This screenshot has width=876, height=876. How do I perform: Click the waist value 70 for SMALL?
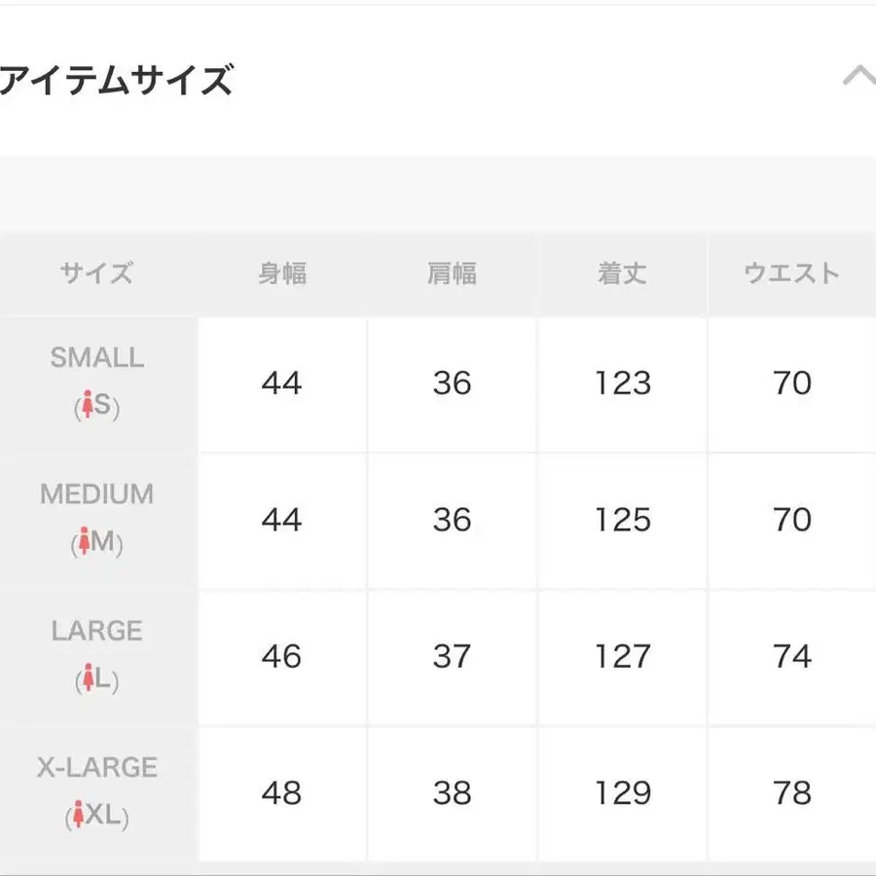794,383
